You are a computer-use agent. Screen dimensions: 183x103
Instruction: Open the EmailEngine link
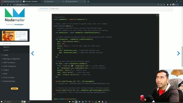19,25
